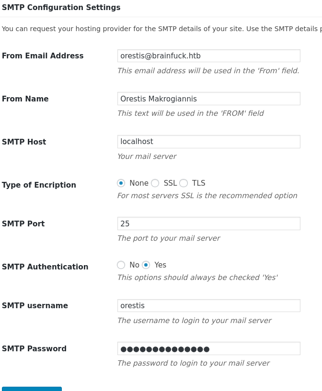This screenshot has height=391, width=322.
Task: Choose the SSL encryption option
Action: (155, 183)
